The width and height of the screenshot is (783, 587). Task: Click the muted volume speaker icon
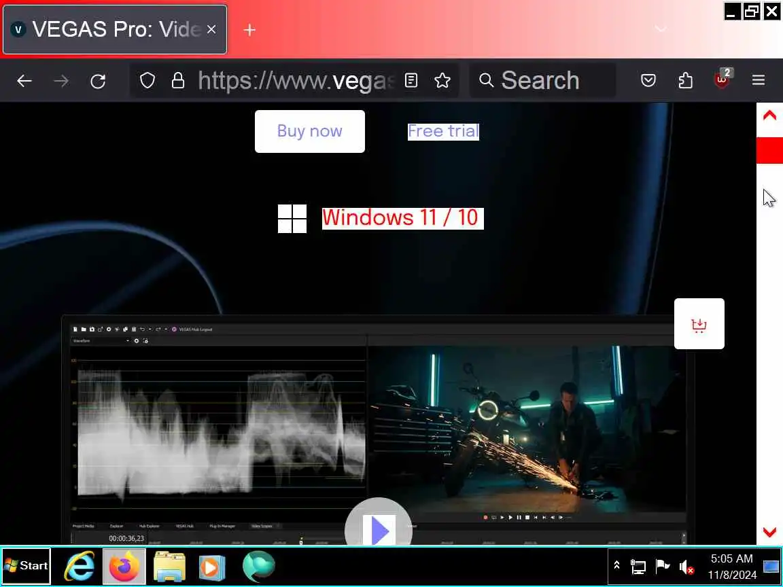[686, 567]
